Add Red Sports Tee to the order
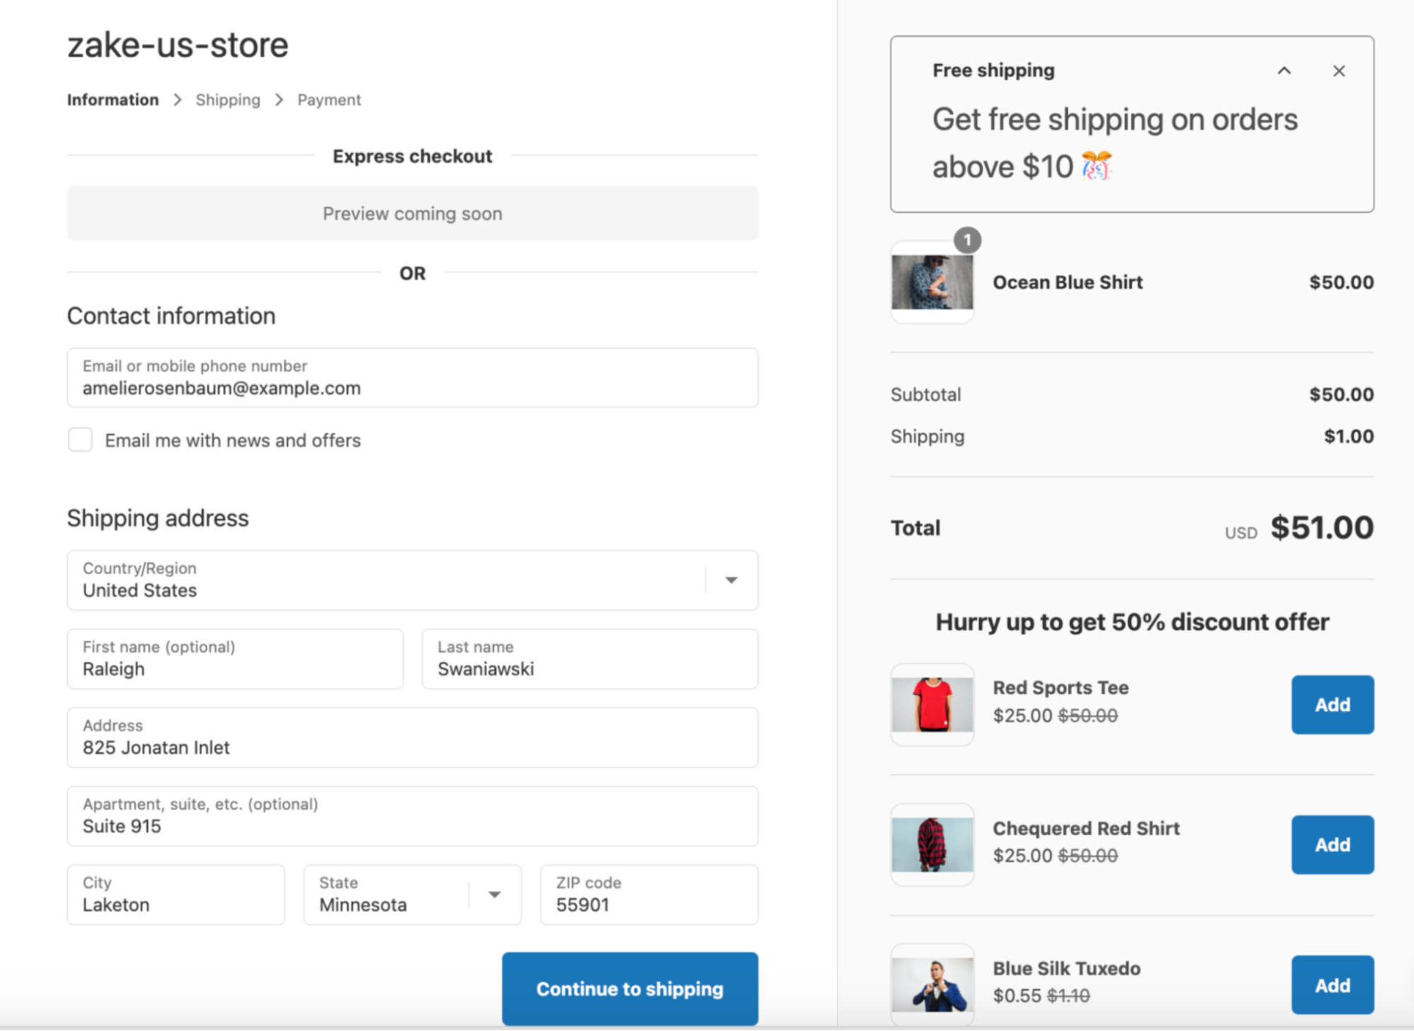 1332,704
